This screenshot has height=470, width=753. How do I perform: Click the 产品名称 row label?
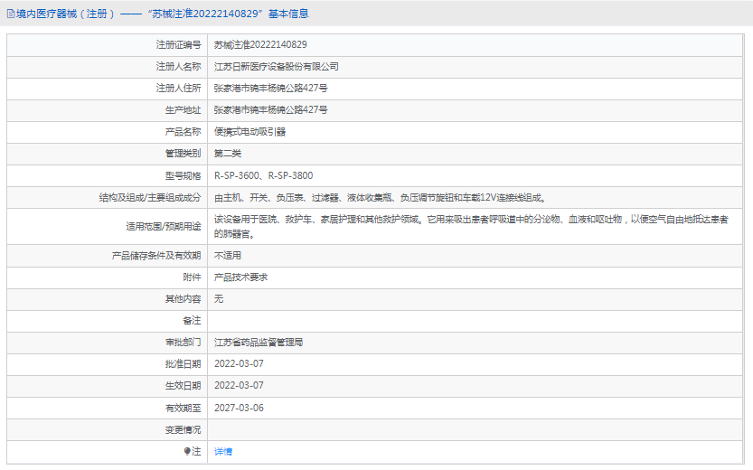[183, 132]
